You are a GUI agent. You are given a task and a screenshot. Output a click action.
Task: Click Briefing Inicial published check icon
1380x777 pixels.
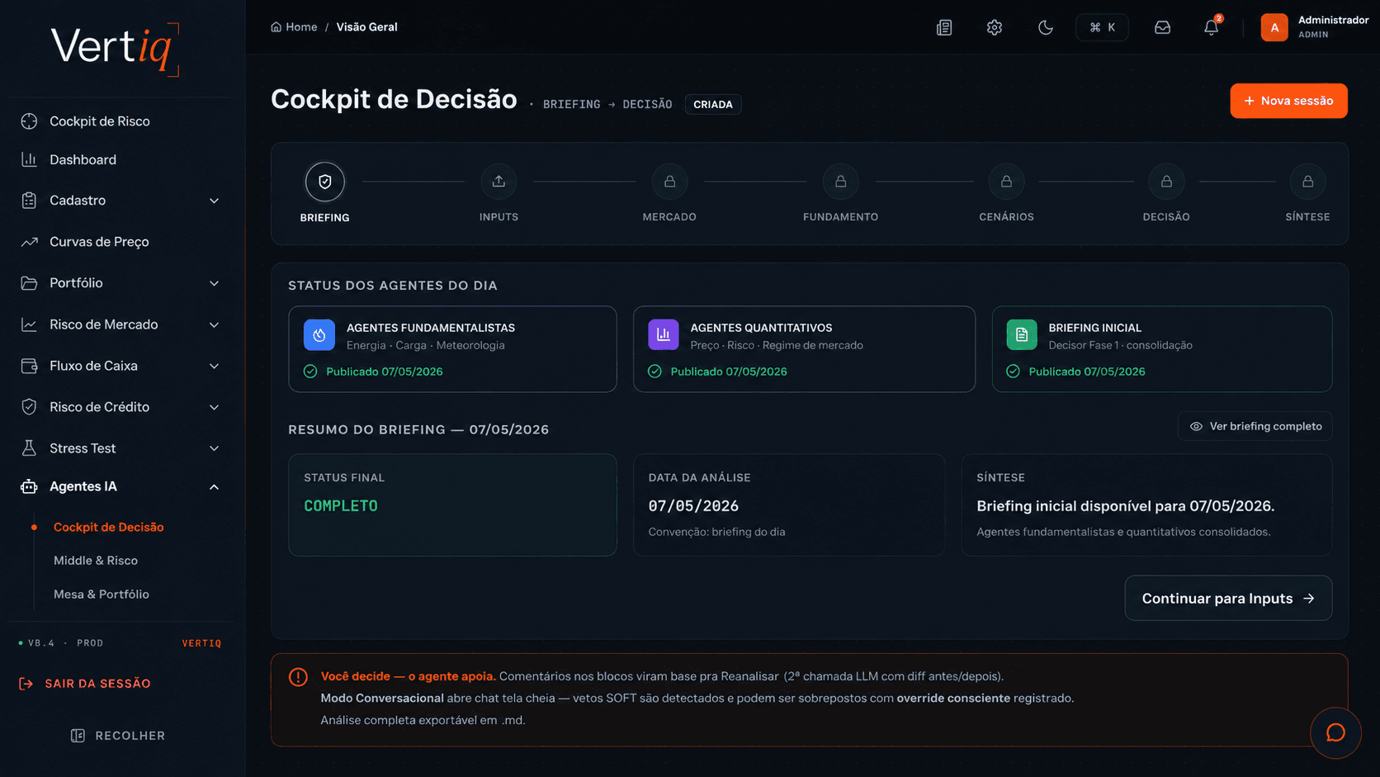1013,372
